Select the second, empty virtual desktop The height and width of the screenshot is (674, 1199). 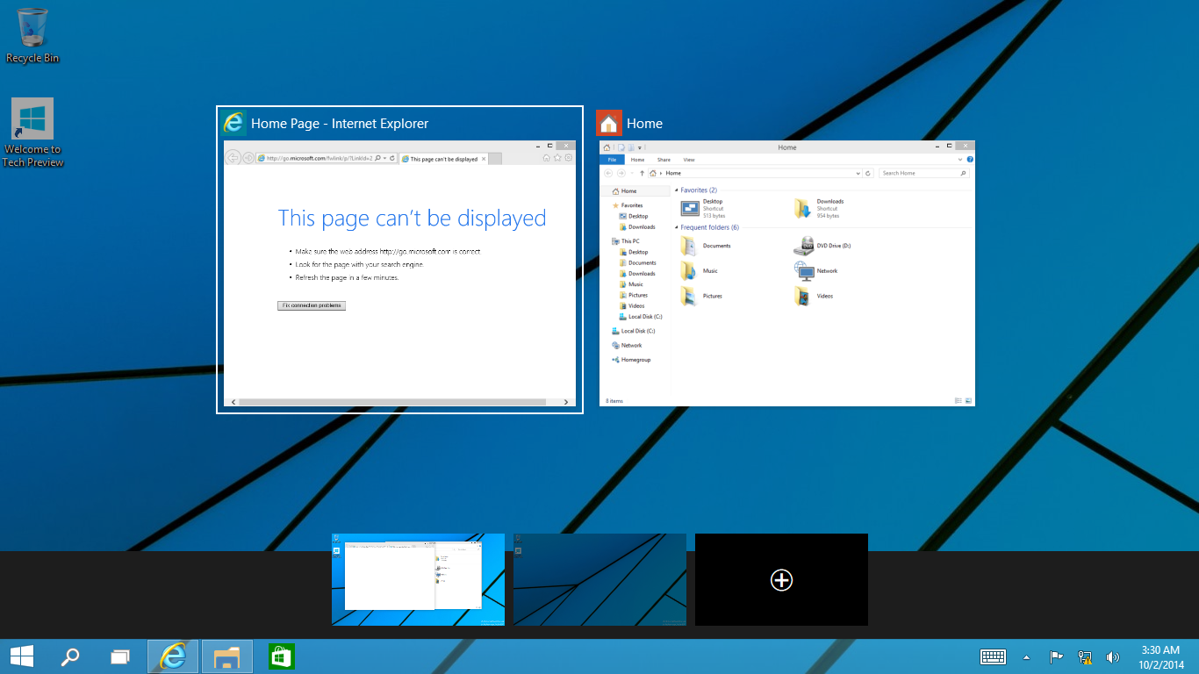pos(599,579)
